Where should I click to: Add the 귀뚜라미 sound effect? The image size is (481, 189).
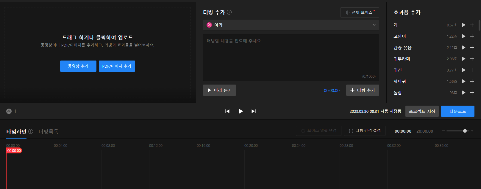[x=472, y=59]
